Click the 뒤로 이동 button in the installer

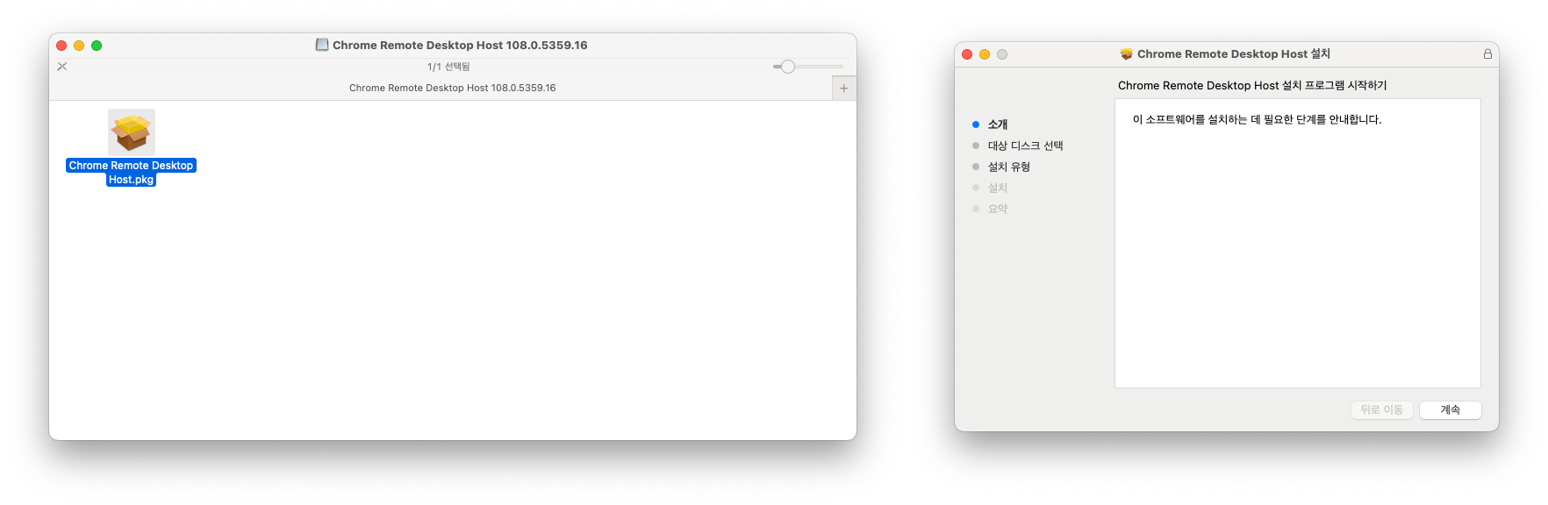(x=1381, y=409)
